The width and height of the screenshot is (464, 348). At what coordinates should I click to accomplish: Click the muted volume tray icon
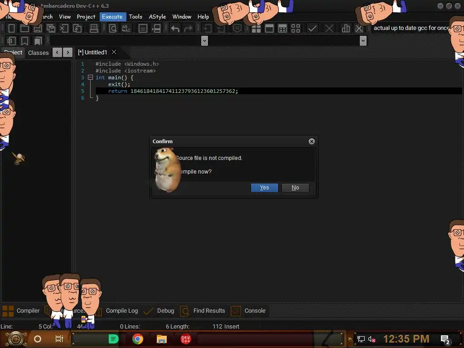coord(372,339)
